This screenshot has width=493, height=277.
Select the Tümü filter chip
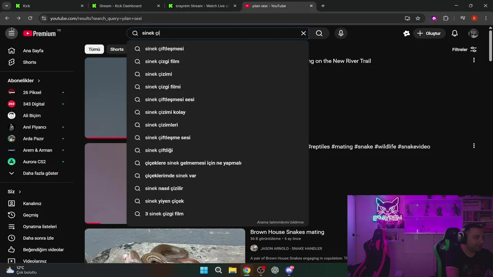coord(94,49)
